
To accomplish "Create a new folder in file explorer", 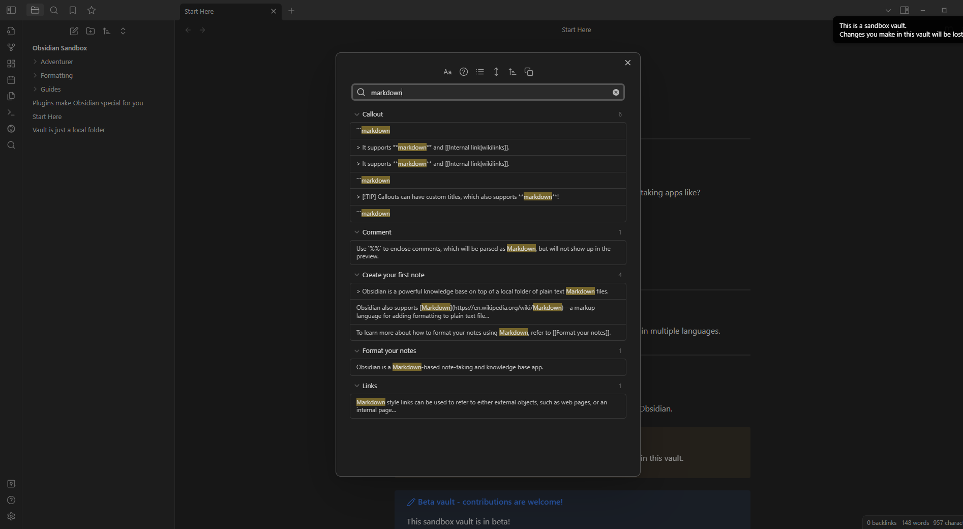I will tap(91, 31).
